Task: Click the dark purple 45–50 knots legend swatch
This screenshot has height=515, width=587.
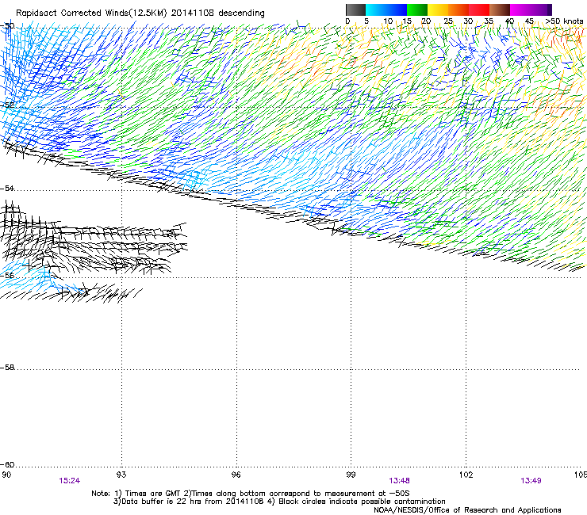Action: tap(541, 10)
